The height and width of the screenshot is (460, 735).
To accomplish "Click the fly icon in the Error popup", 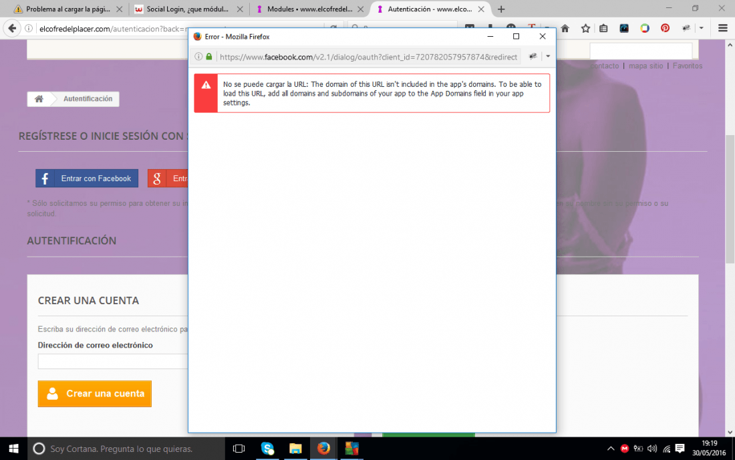I will pos(533,56).
